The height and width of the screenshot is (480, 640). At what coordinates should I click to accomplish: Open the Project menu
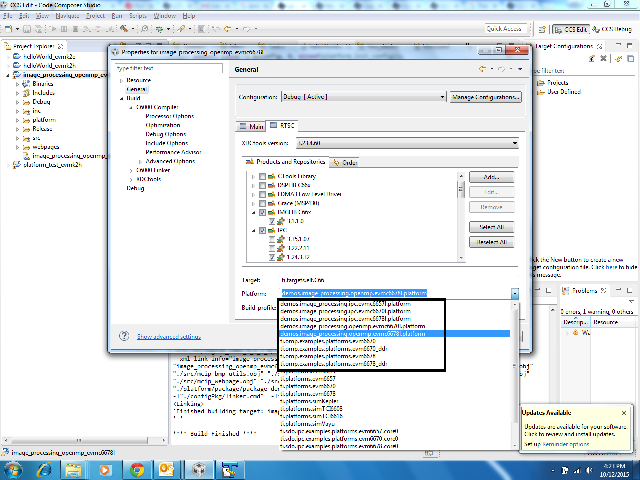[x=95, y=16]
